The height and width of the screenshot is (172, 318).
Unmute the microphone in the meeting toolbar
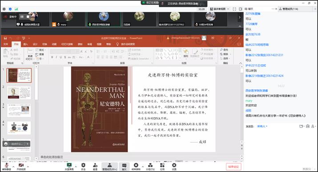(x=7, y=167)
